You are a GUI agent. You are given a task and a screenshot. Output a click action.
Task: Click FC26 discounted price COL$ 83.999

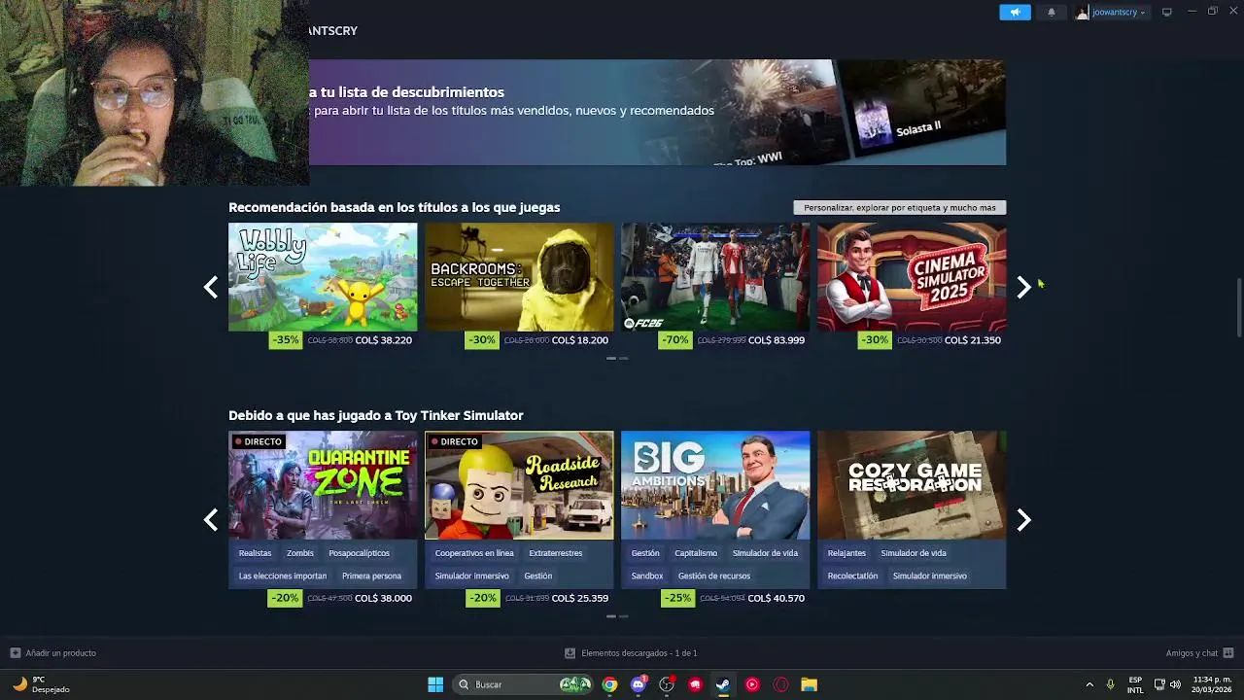point(777,340)
